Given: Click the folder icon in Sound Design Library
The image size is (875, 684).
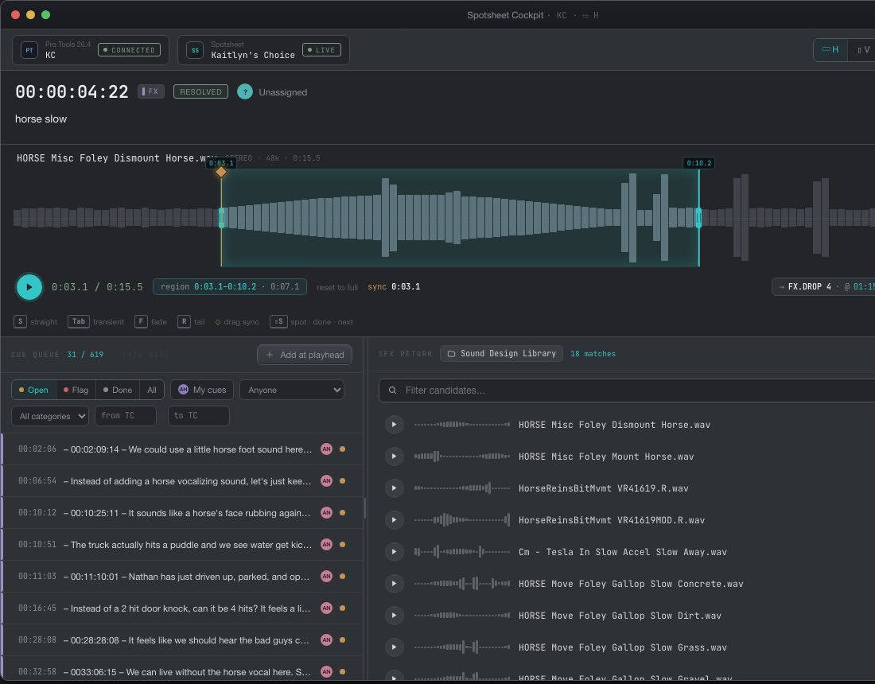Looking at the screenshot, I should coord(452,354).
